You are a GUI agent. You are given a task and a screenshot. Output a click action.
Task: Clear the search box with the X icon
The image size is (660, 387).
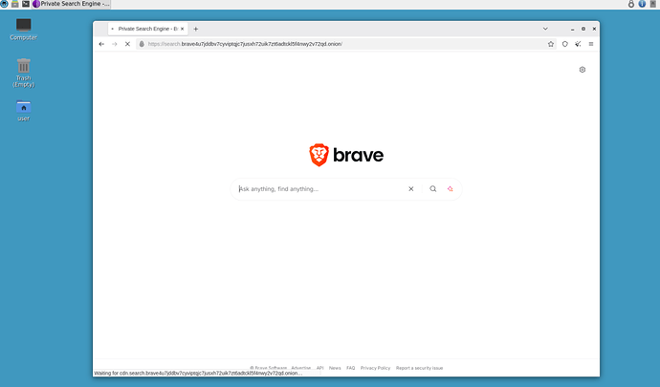(411, 189)
